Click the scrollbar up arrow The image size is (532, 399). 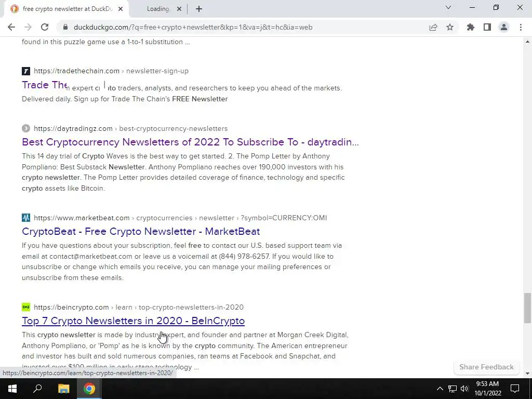pyautogui.click(x=527, y=42)
